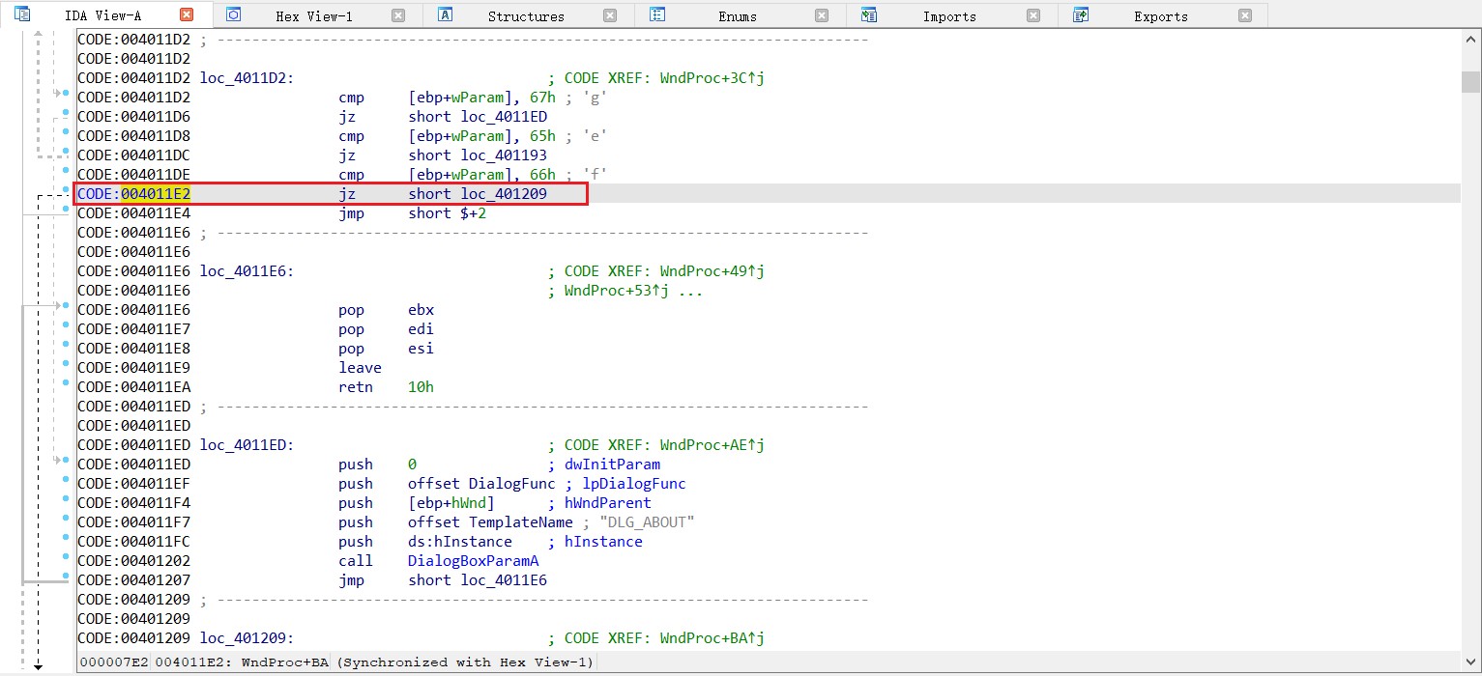Click the vertical scrollbar up arrow
Screen dimensions: 1482x676
(1470, 39)
